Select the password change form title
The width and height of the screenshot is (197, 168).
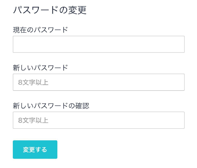tap(50, 10)
